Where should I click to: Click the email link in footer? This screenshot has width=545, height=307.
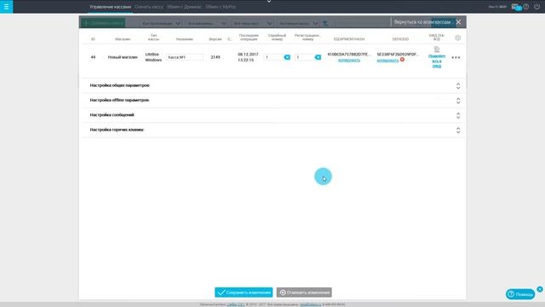point(310,304)
